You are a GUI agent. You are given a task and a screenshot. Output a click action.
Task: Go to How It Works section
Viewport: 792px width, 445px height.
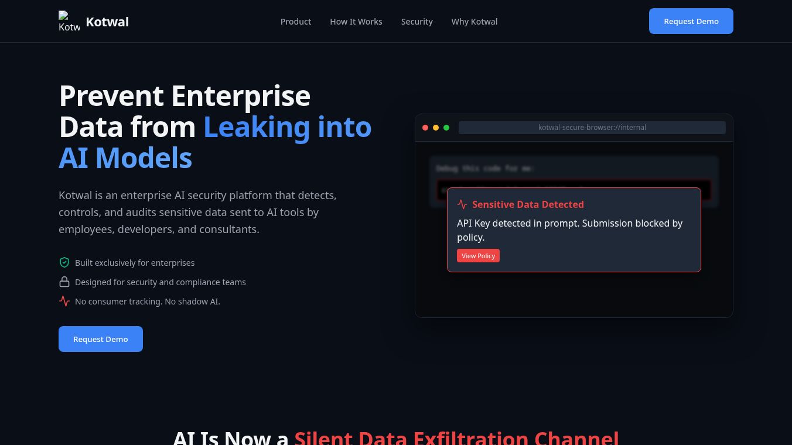tap(356, 22)
